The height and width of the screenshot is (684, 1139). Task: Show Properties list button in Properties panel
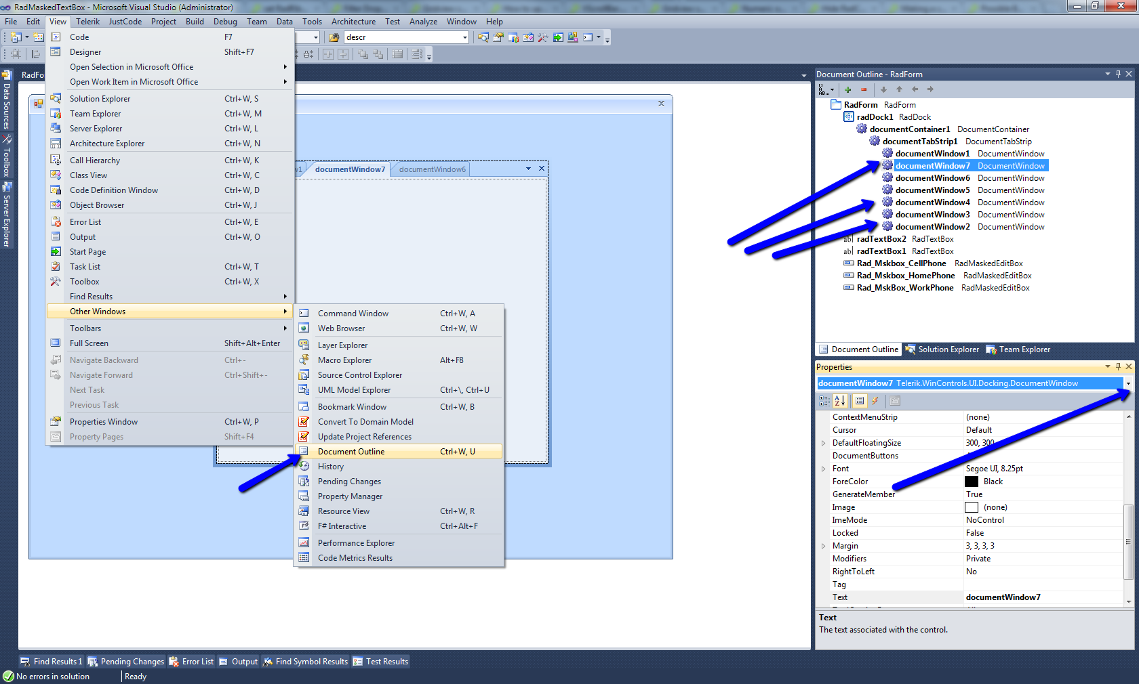(860, 401)
